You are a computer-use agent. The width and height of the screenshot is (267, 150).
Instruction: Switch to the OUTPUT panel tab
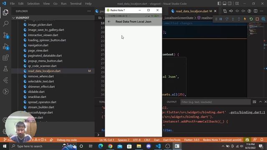[x=171, y=102]
